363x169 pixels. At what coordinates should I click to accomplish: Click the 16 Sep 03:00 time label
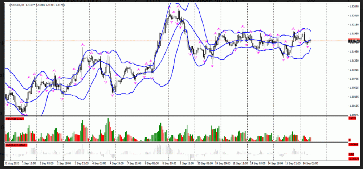click(x=311, y=164)
